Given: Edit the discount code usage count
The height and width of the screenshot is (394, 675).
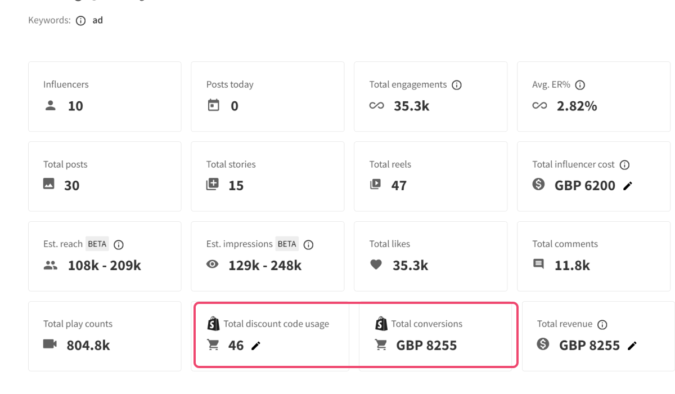Looking at the screenshot, I should pos(256,346).
